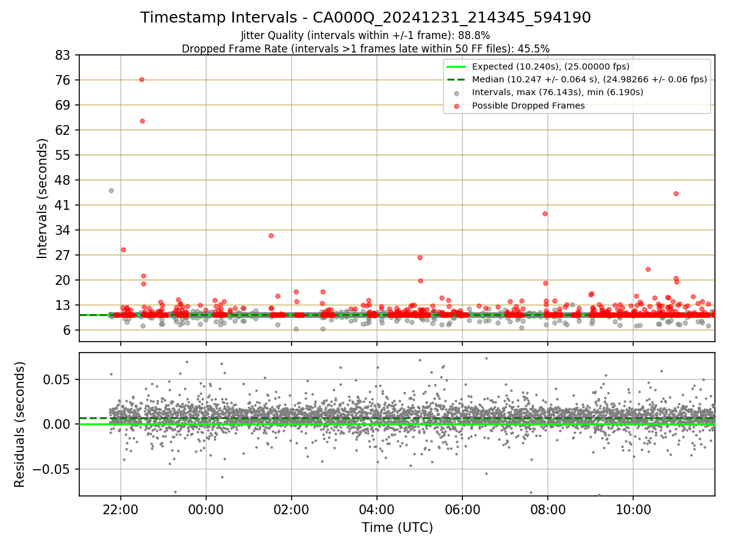Click the red outlier near 32 seconds before 02:00
Viewport: 732px width, 549px height.
[271, 235]
